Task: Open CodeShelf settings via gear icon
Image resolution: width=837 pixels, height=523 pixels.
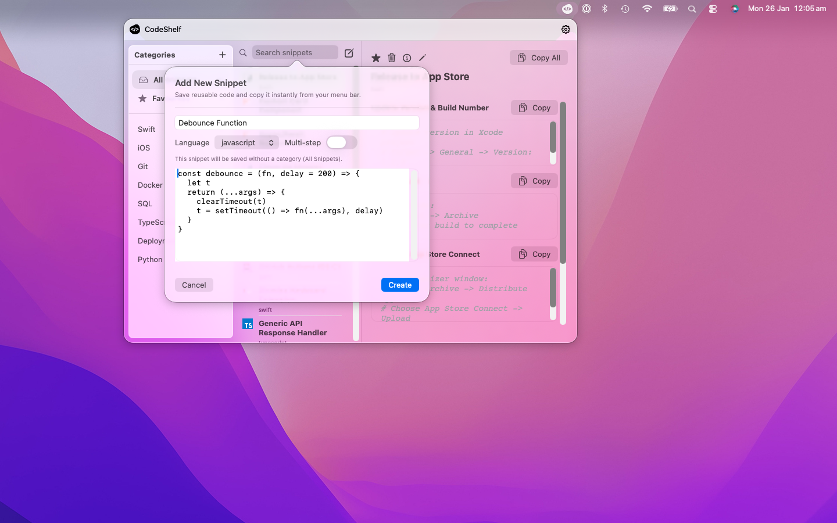Action: tap(566, 29)
